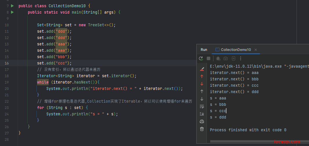Rerun CollectionDemo10 from the Run toolbar
309x146 pixels.
point(201,58)
